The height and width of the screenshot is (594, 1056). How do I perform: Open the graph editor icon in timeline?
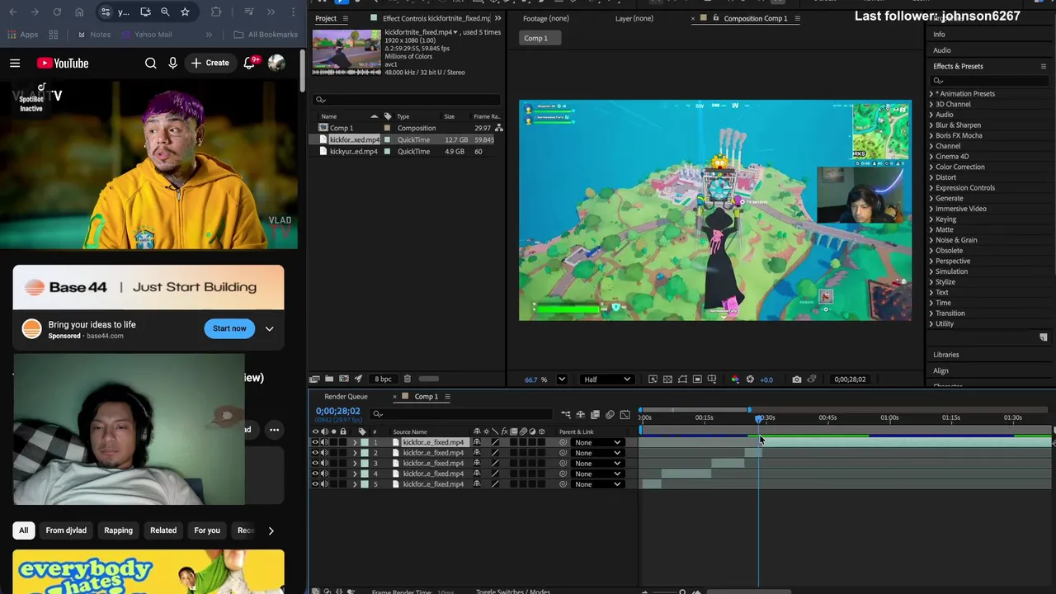(625, 414)
